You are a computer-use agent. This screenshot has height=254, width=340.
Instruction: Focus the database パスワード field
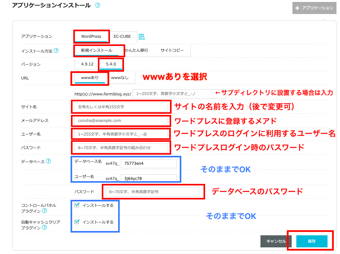tap(152, 192)
